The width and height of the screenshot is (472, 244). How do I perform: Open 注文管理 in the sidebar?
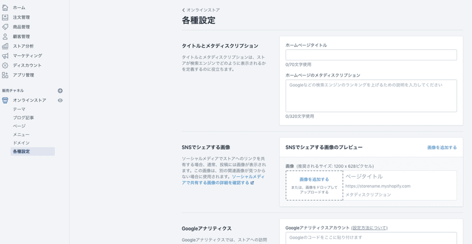pyautogui.click(x=21, y=17)
